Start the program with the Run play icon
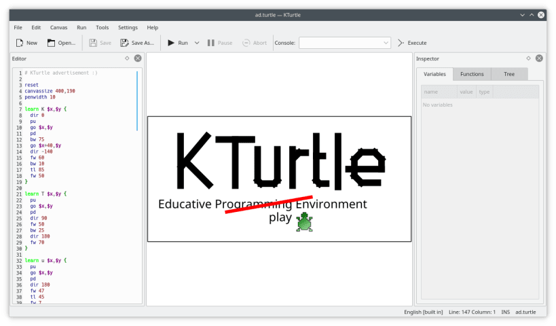Viewport: 556px width, 326px height. pyautogui.click(x=171, y=43)
